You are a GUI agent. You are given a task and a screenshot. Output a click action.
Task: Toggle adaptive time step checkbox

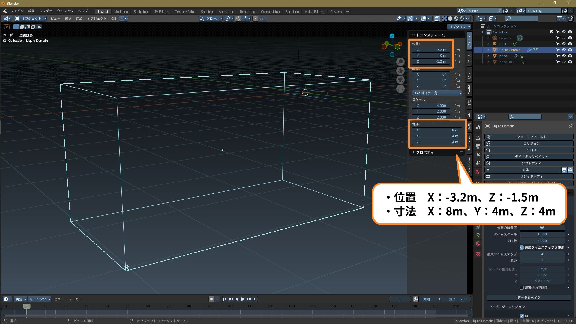click(522, 247)
